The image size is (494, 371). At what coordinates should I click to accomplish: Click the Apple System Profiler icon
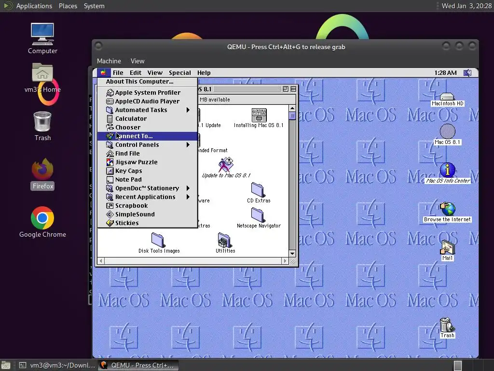point(110,92)
